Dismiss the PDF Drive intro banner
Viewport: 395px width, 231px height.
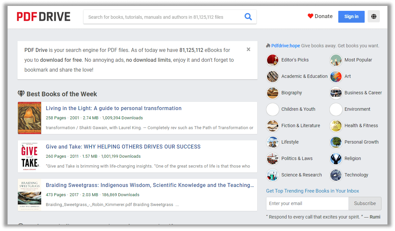(248, 49)
